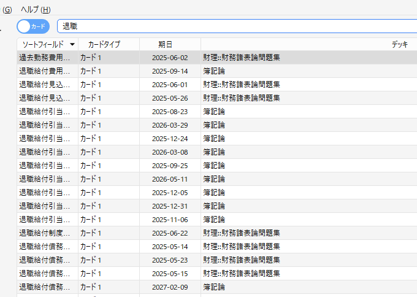The image size is (417, 297).
Task: Open the ヘルプ (H) menu
Action: (x=36, y=10)
